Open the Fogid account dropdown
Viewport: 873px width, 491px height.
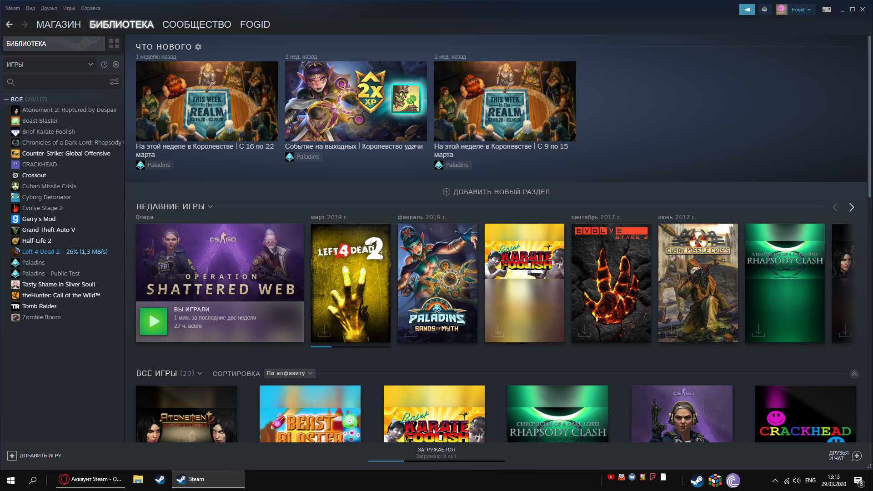coord(801,10)
